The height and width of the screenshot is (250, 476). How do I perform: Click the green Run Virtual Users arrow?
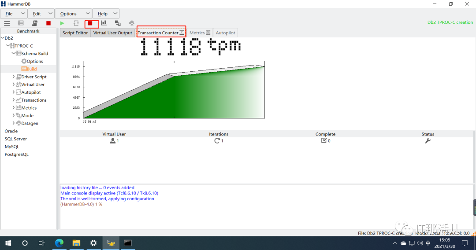62,23
